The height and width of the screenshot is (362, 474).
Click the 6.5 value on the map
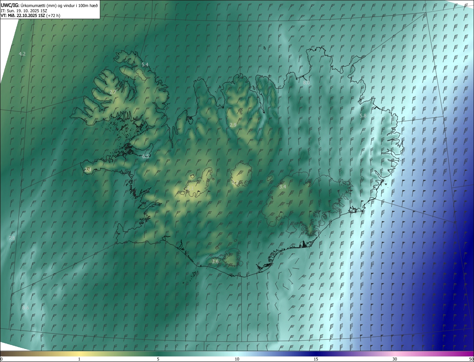coord(146,156)
